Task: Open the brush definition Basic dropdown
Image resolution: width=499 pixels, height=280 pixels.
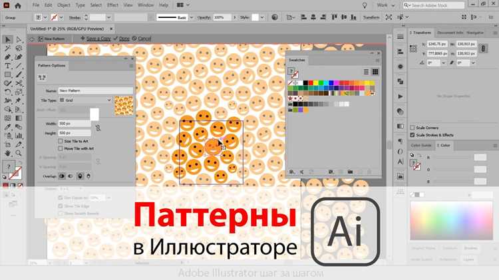Action: (191, 17)
